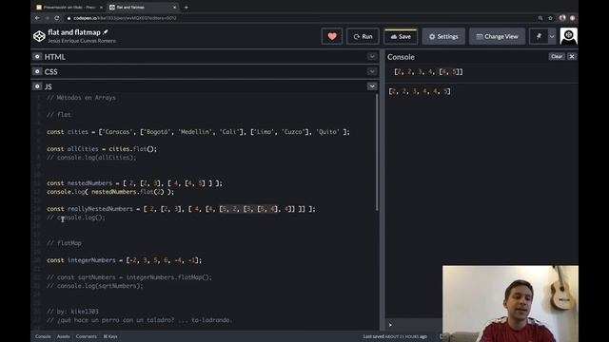609x342 pixels.
Task: Open pen Settings
Action: pos(443,36)
